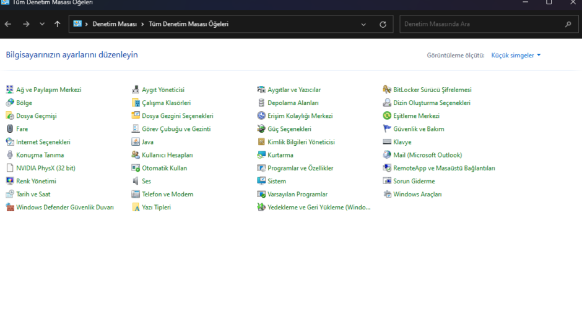Image resolution: width=582 pixels, height=315 pixels.
Task: Click the refresh button in address bar
Action: click(383, 25)
